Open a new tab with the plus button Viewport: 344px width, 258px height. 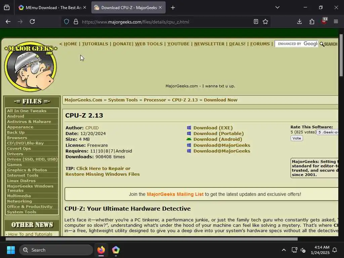[173, 7]
